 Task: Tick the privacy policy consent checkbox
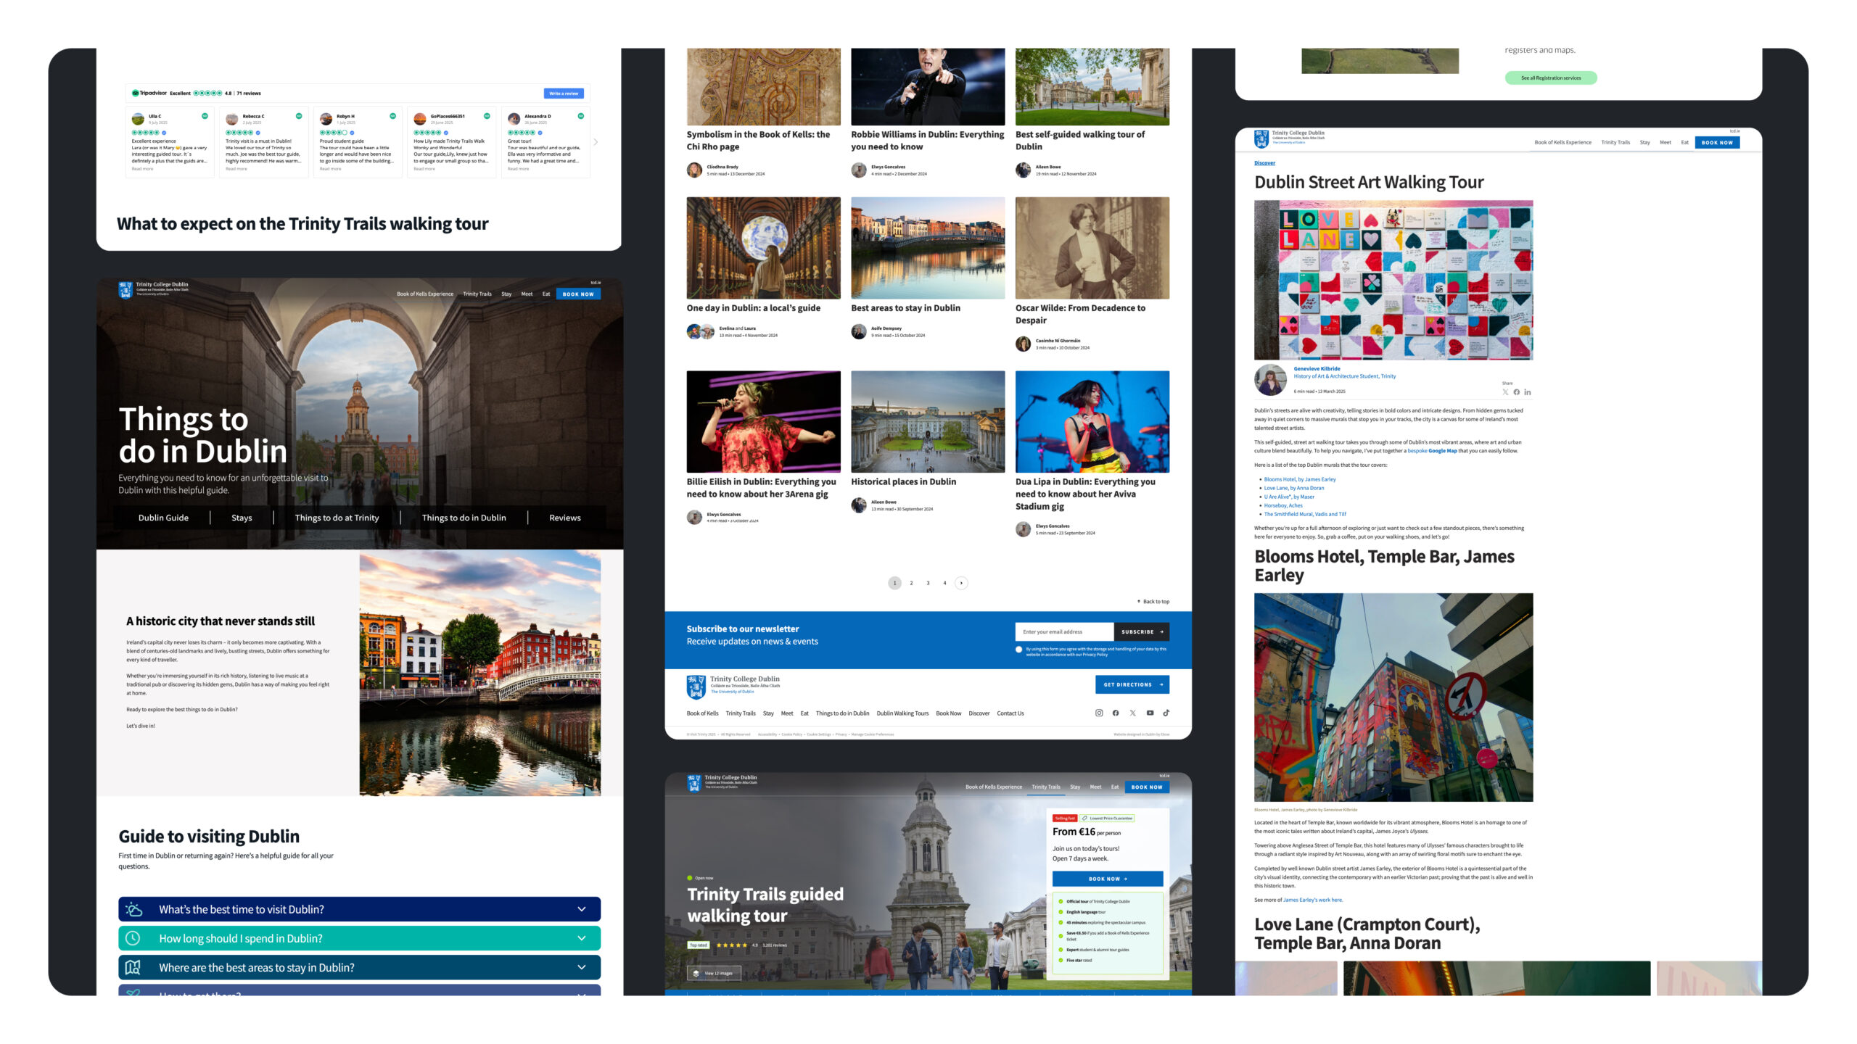[1019, 650]
